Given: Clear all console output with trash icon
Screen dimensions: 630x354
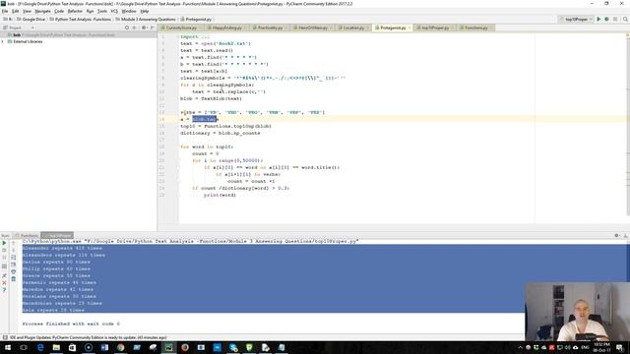Looking at the screenshot, I should [x=13, y=279].
